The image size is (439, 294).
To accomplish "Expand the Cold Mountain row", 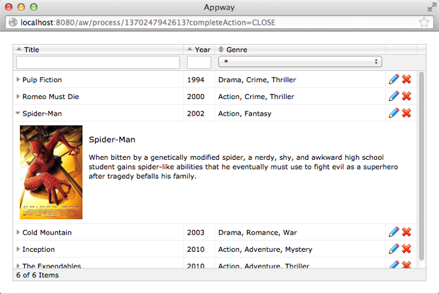I will 18,232.
